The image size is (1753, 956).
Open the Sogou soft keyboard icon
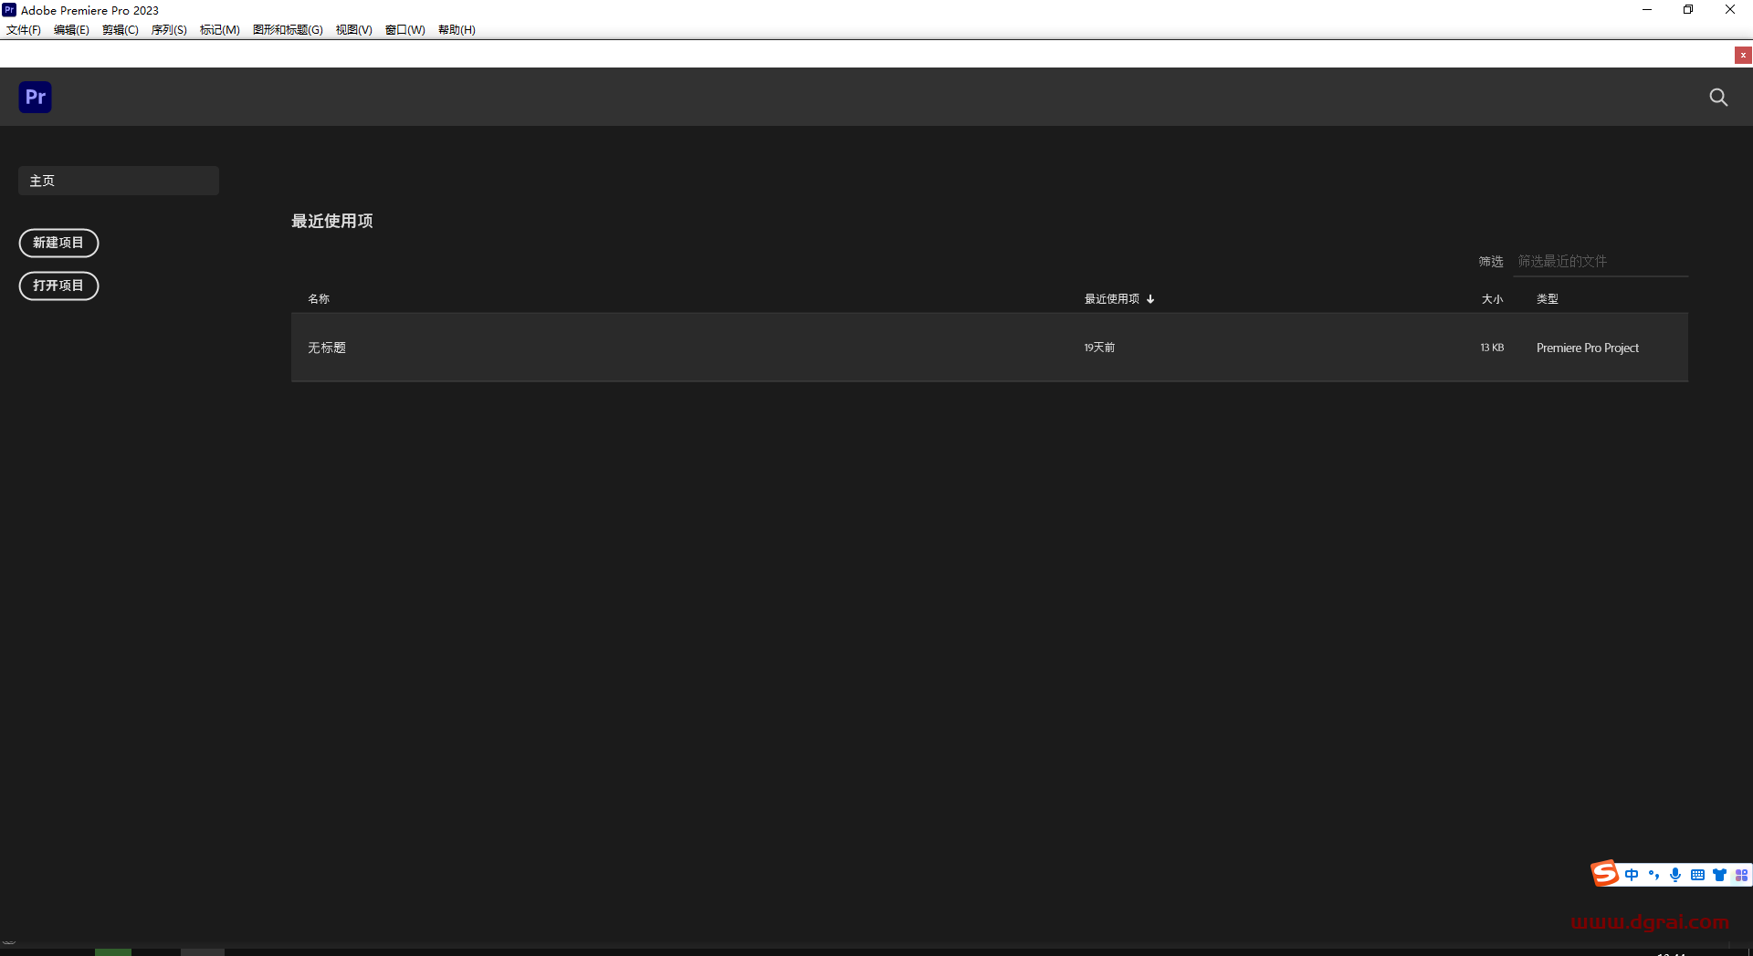[x=1697, y=874]
